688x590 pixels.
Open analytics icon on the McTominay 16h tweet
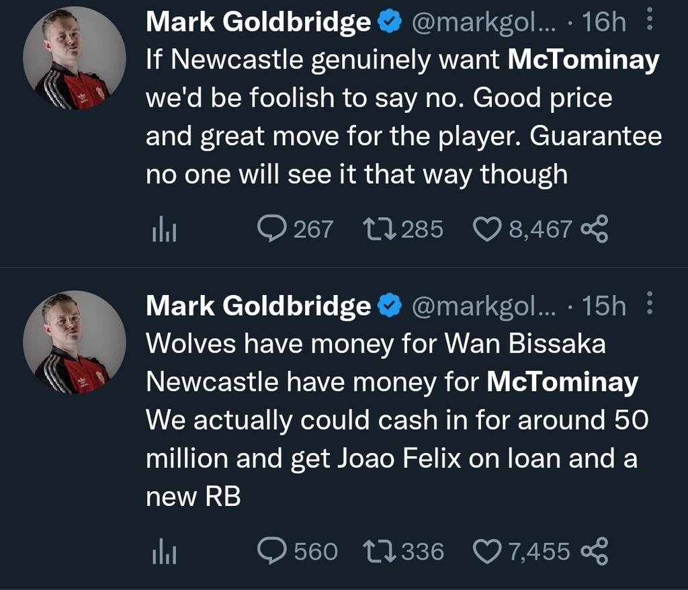[x=163, y=230]
